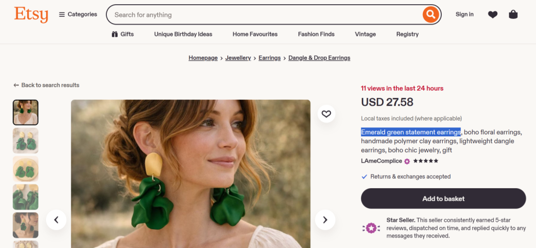Screen dimensions: 536x248
Task: Click the five-star rating
Action: click(426, 161)
